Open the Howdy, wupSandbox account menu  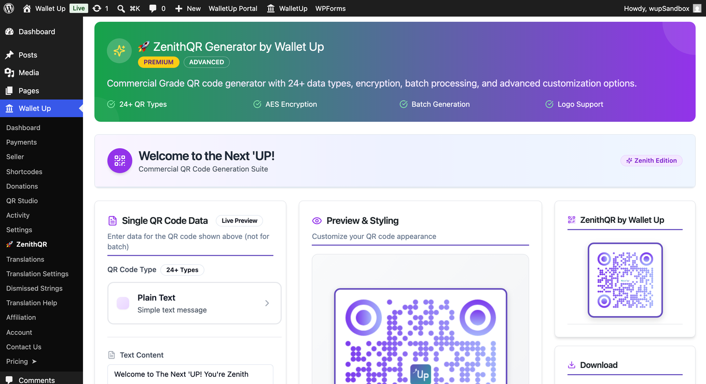662,8
